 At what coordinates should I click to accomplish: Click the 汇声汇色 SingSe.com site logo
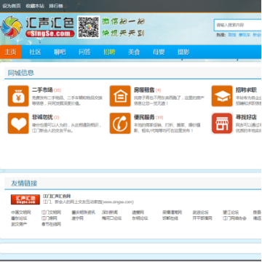(37, 27)
